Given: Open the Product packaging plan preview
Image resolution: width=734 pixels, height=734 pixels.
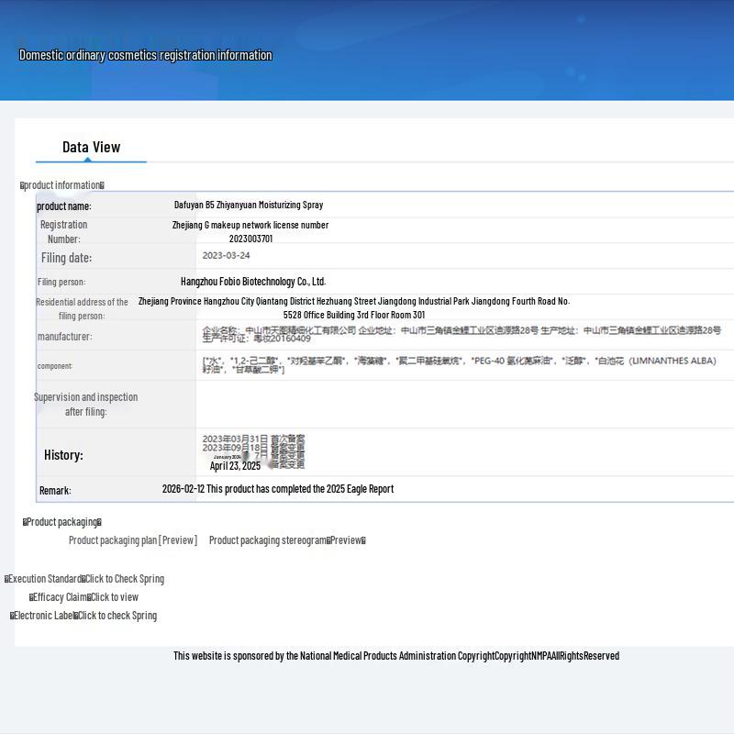Looking at the screenshot, I should click(133, 540).
